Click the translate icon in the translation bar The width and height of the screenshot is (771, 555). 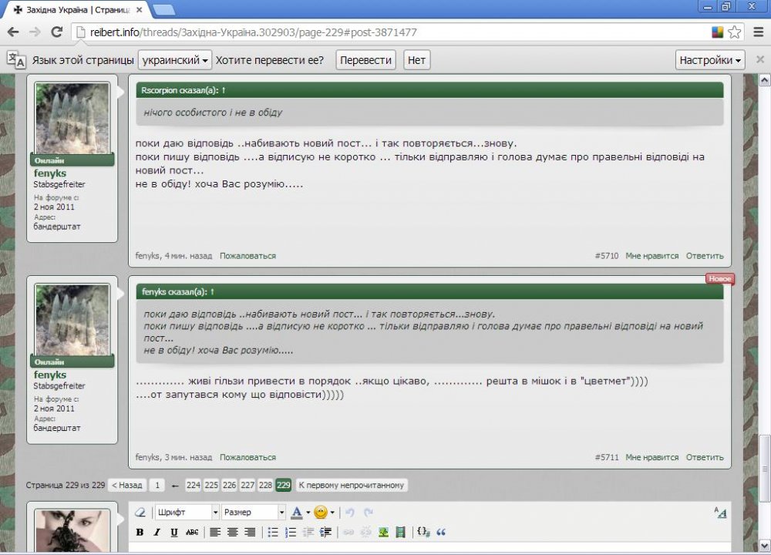(x=15, y=59)
